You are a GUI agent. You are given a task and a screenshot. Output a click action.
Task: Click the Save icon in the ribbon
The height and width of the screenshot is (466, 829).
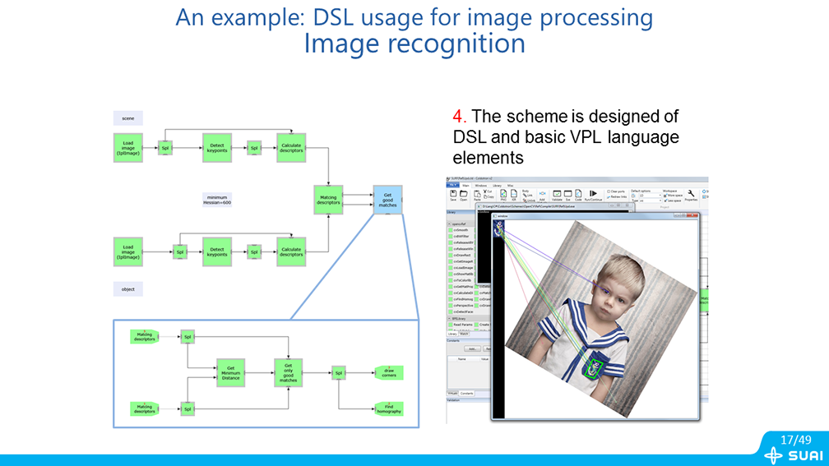click(452, 195)
